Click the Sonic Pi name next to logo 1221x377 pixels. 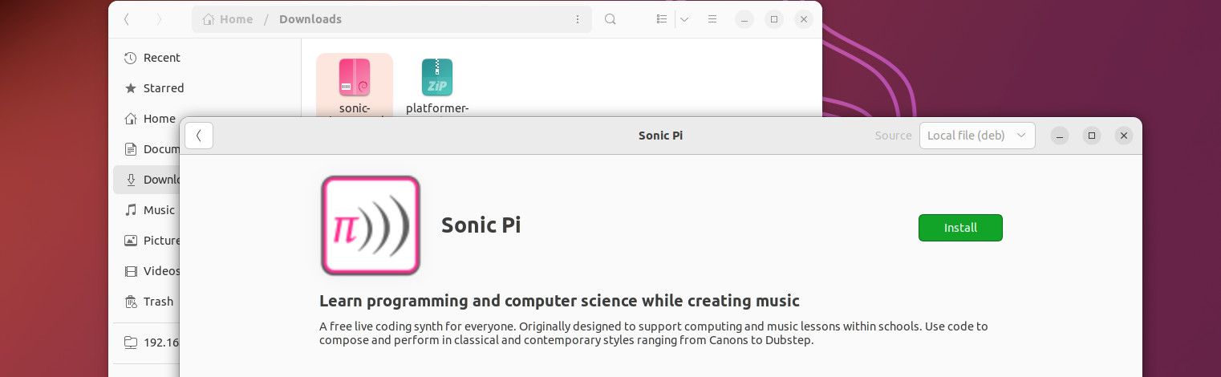481,225
